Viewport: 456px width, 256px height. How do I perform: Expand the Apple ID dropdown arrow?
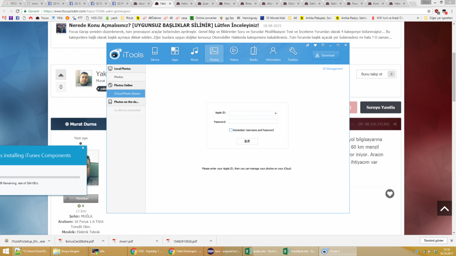pyautogui.click(x=276, y=113)
